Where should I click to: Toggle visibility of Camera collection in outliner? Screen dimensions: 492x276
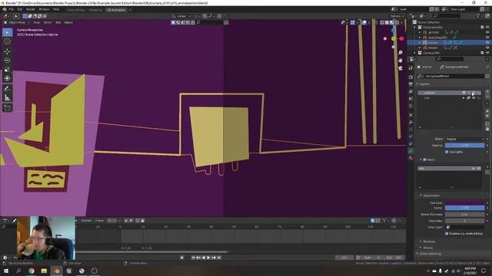[487, 53]
